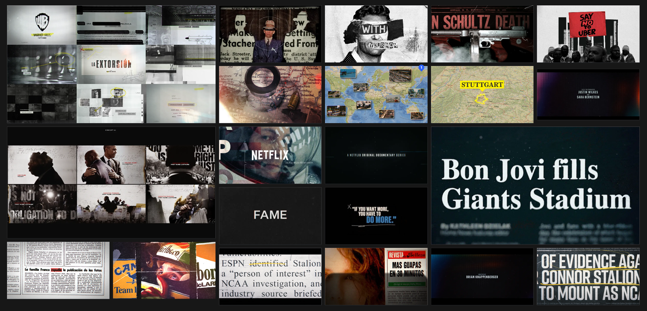647x311 pixels.
Task: Open the La Extorsión title sequence collage
Action: point(111,64)
